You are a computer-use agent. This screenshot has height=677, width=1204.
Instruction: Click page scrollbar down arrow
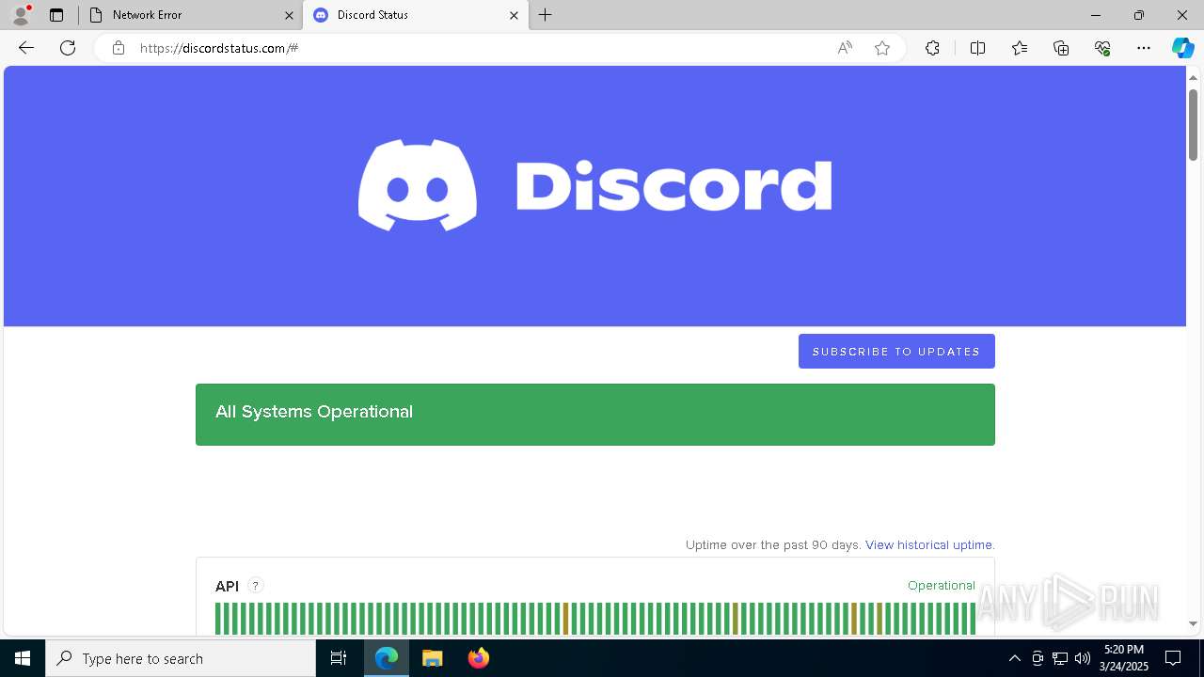[1193, 623]
